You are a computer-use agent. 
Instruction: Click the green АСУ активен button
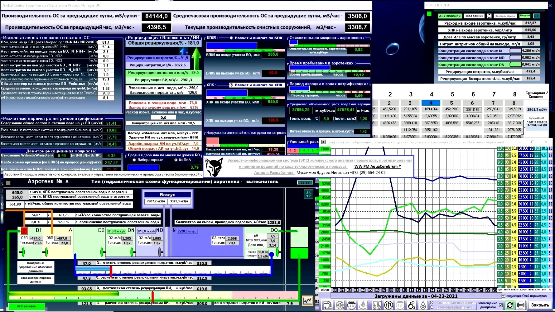click(x=27, y=306)
